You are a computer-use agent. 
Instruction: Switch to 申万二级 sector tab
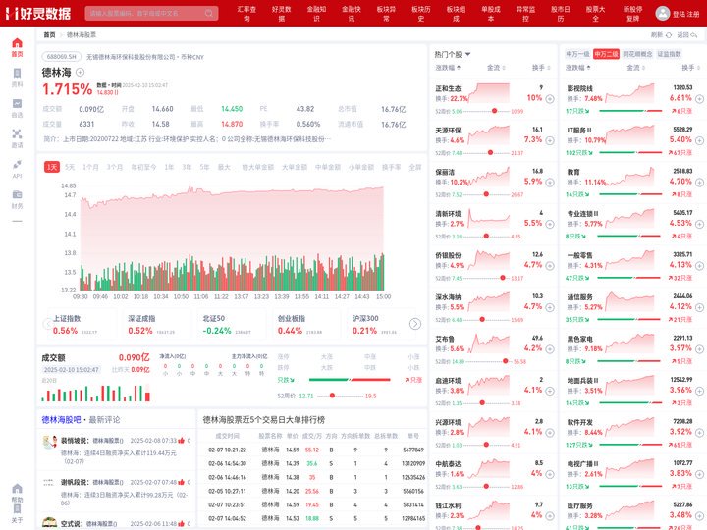point(606,54)
